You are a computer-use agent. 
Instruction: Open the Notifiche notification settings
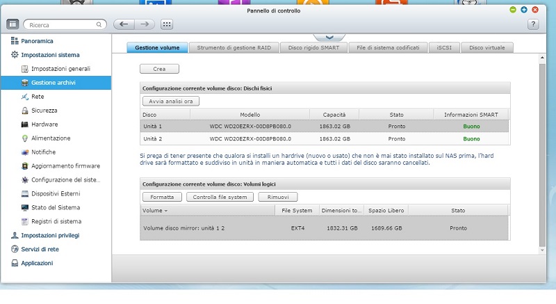tap(43, 152)
